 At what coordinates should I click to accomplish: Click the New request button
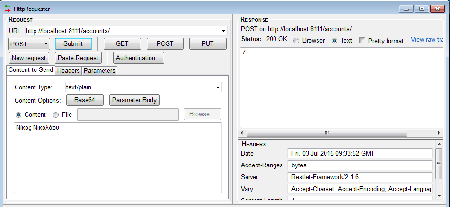29,58
